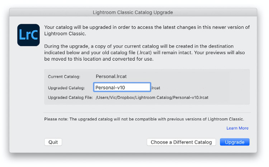Viewport: 269px width, 167px height.
Task: Click the .lrcat extension beside the field
Action: pyautogui.click(x=155, y=88)
